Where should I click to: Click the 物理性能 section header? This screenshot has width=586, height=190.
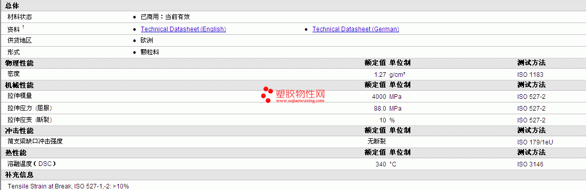[x=19, y=63]
